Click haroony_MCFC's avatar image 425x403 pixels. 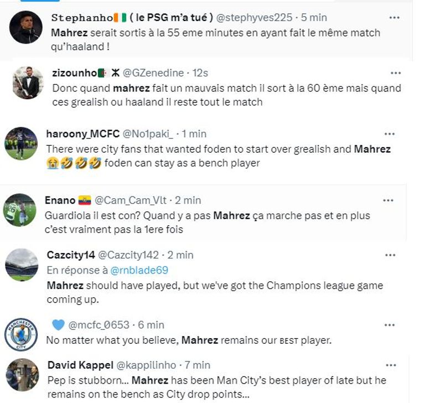[x=21, y=143]
